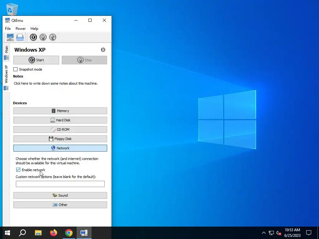
Task: Expand the Sound section
Action: coord(60,195)
